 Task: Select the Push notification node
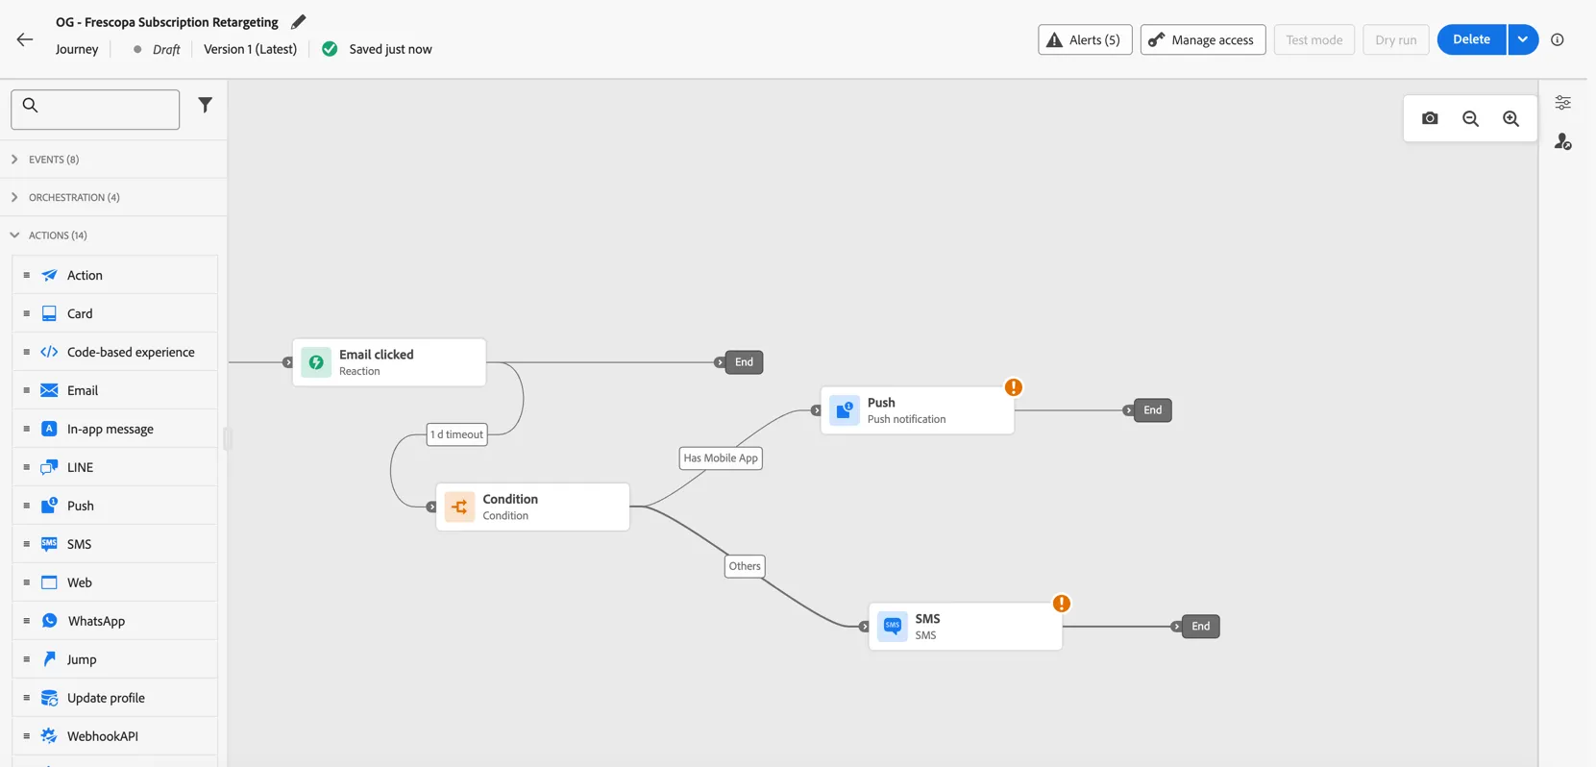click(x=918, y=410)
